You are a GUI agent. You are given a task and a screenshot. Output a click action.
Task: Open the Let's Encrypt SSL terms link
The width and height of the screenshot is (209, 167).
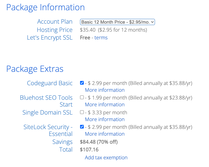(101, 38)
